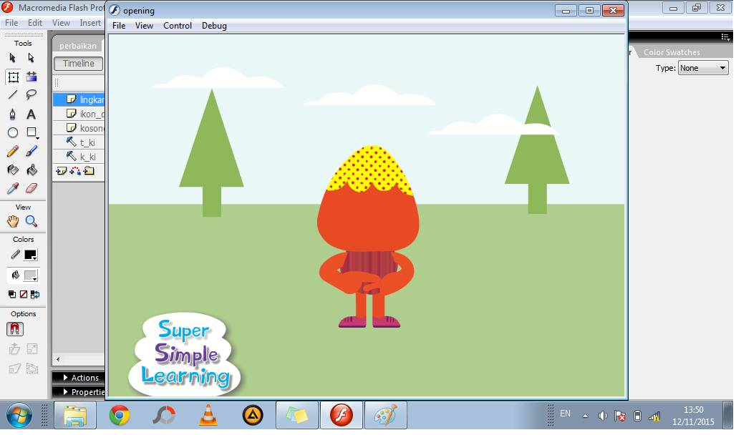Switch to the Color Swatches tab

coord(672,52)
